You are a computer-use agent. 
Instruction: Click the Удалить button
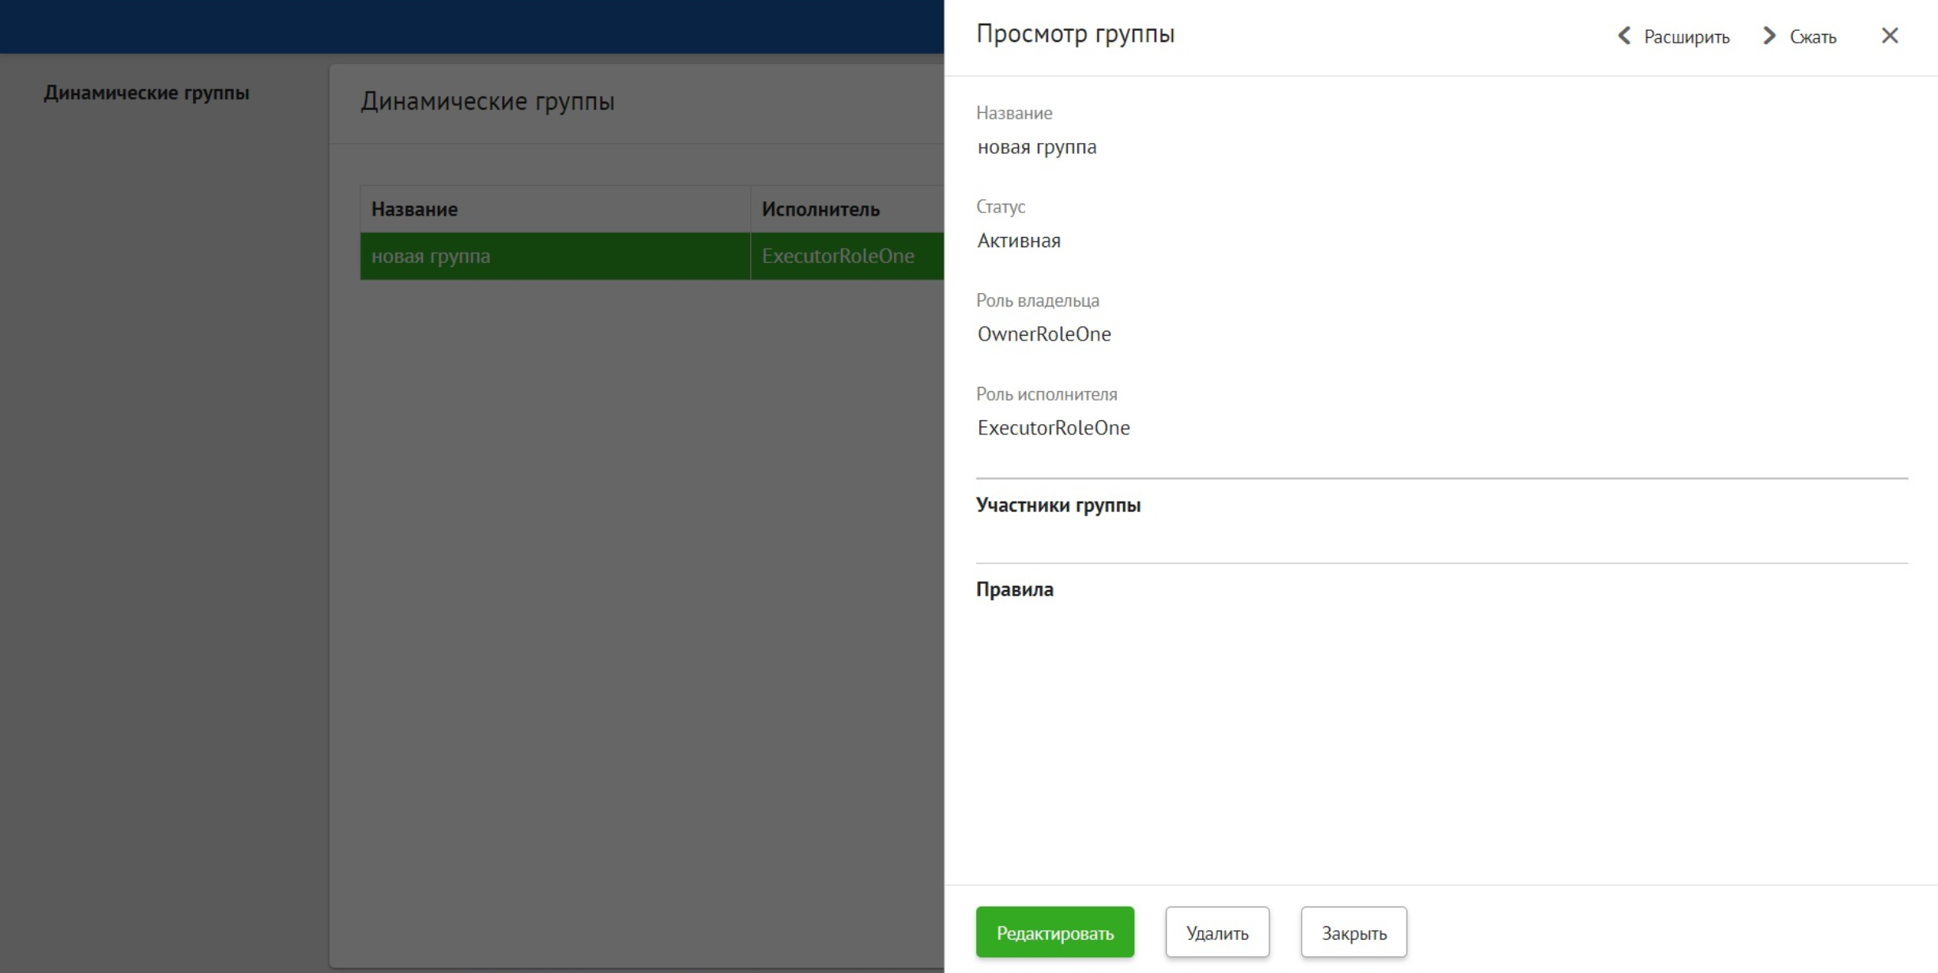point(1216,932)
